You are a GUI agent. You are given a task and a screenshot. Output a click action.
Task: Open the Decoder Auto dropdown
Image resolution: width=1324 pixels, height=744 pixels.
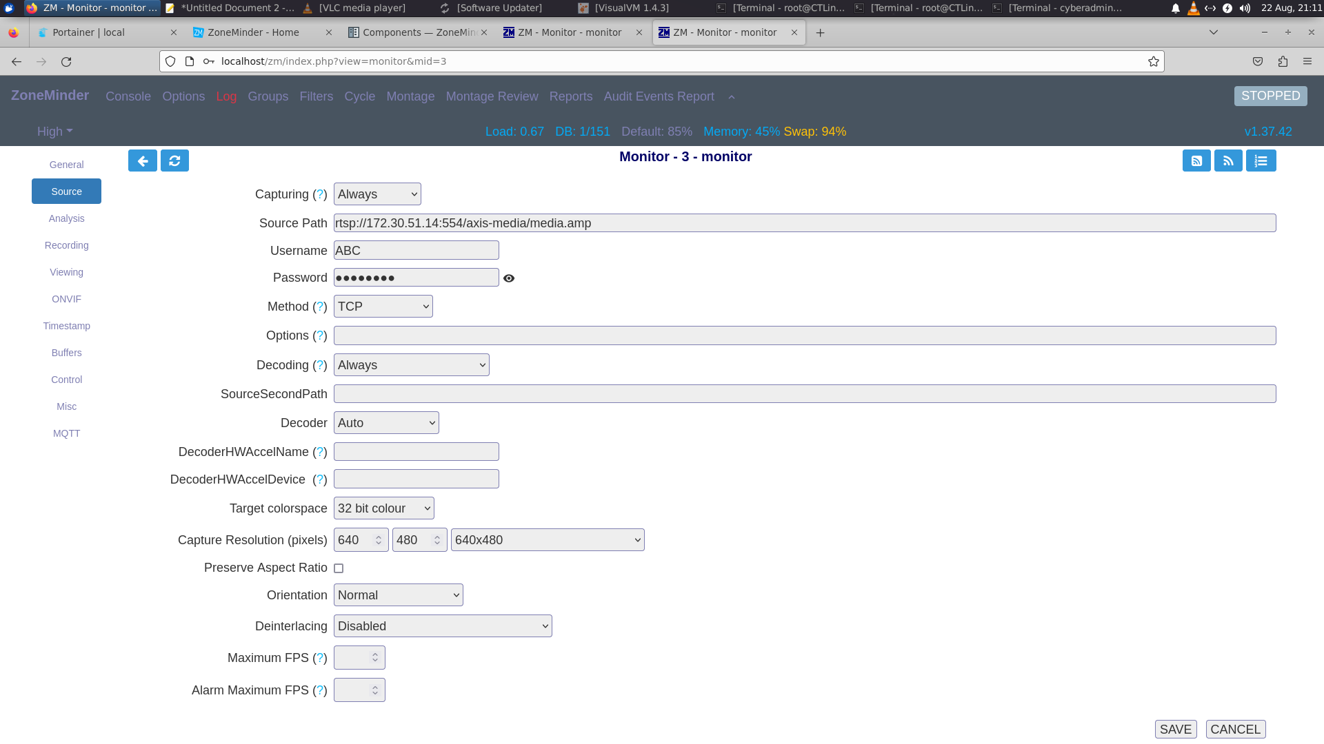click(386, 423)
